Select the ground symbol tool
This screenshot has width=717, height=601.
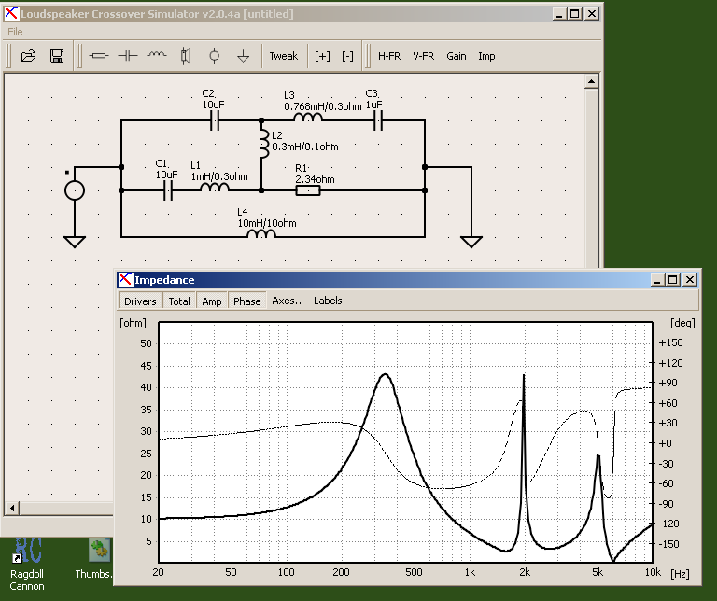coord(243,56)
